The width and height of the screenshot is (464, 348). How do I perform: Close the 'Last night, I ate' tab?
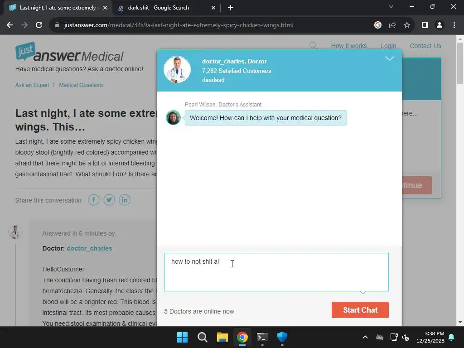[105, 8]
